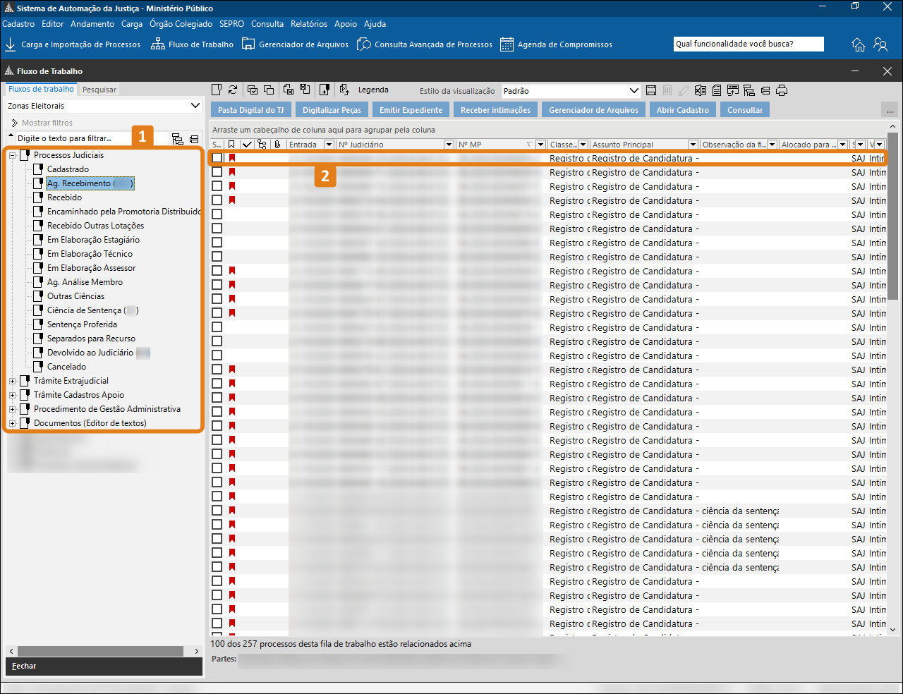Viewport: 903px width, 694px height.
Task: Click the expand-all grouping icon in the right toolbar
Action: [x=749, y=90]
